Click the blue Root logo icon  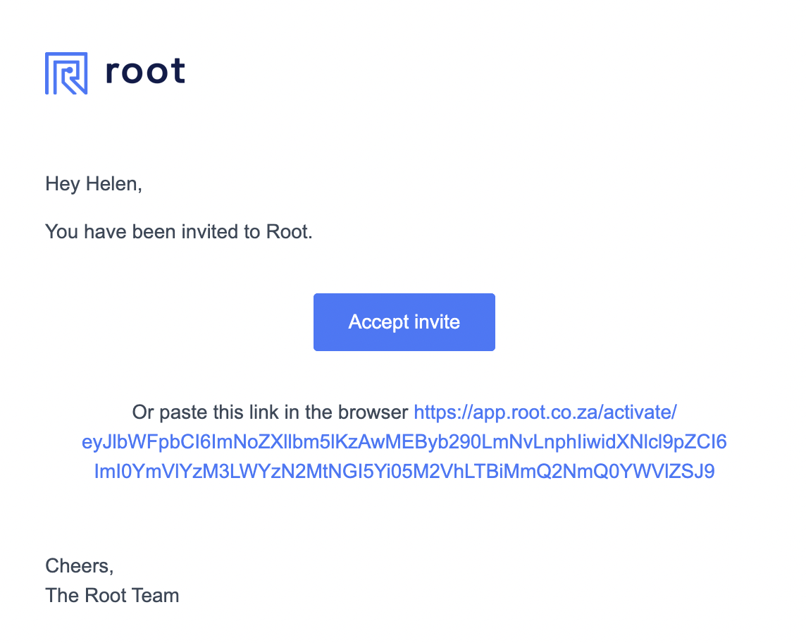[66, 73]
